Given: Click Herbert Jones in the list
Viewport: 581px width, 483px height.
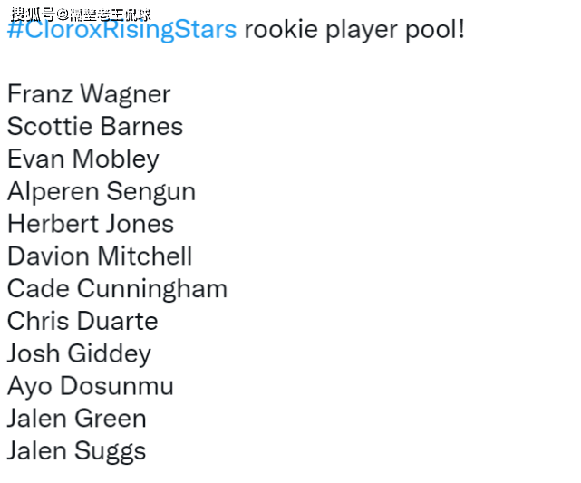Looking at the screenshot, I should tap(90, 224).
